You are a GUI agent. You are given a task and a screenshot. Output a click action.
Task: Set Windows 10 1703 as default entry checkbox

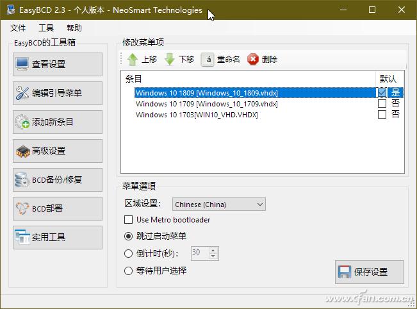382,115
